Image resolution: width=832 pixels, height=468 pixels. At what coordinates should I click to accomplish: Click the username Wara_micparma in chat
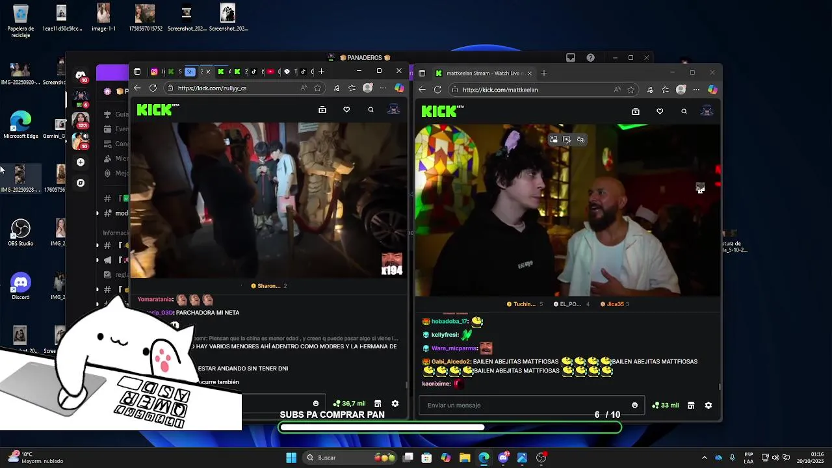coord(454,348)
